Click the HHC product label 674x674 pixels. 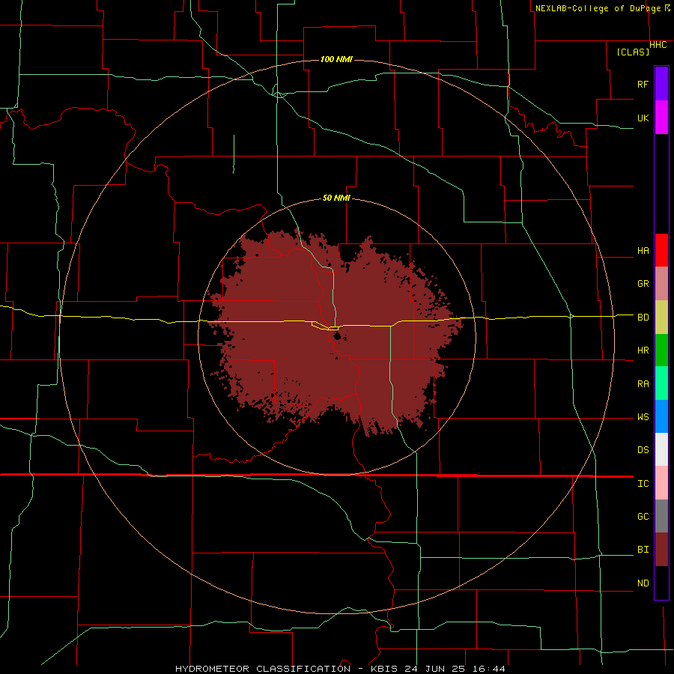point(658,45)
